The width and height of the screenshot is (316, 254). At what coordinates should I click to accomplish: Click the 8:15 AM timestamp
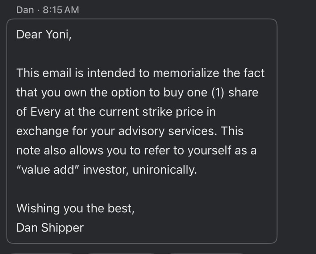61,10
